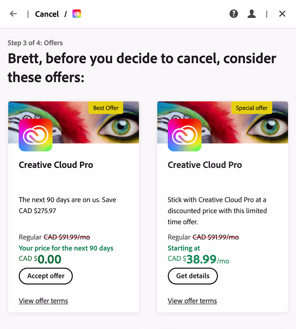Open the user profile icon
296x329 pixels.
[252, 14]
